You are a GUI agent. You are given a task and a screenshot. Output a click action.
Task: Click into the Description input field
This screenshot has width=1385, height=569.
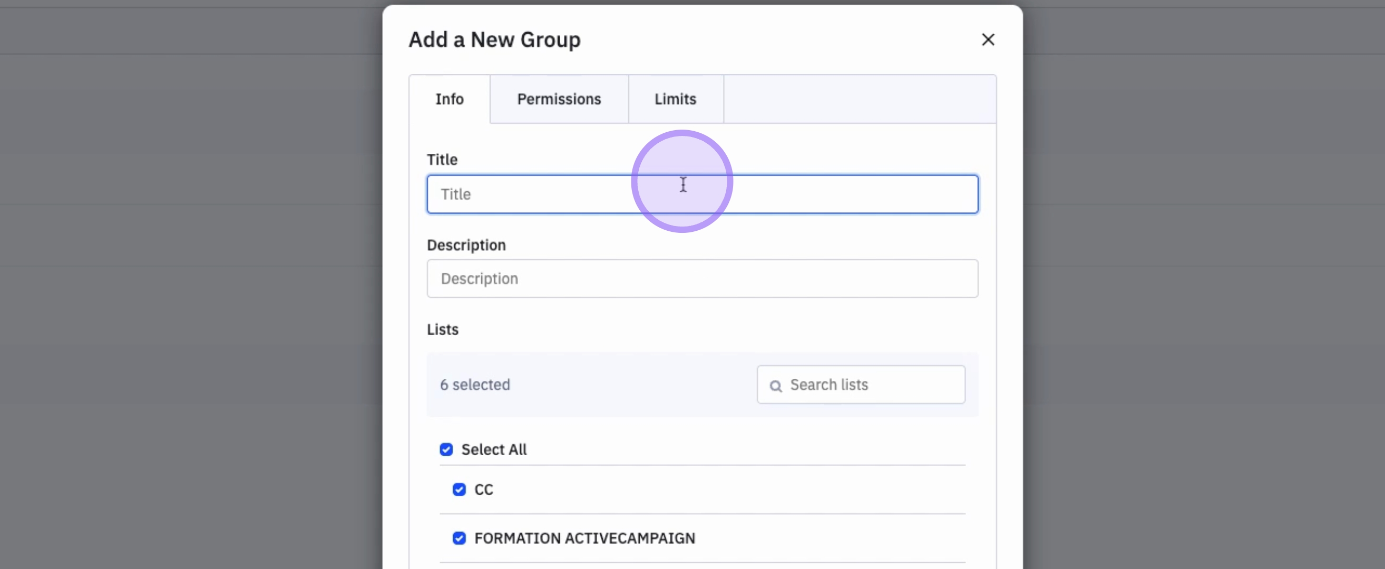pos(701,279)
